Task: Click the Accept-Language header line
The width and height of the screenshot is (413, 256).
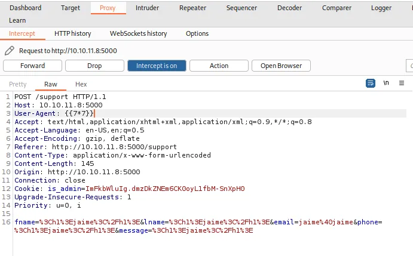Action: (x=79, y=130)
